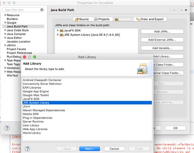Image resolution: width=194 pixels, height=153 pixels.
Task: Open Project References properties page
Action: pyautogui.click(x=19, y=53)
